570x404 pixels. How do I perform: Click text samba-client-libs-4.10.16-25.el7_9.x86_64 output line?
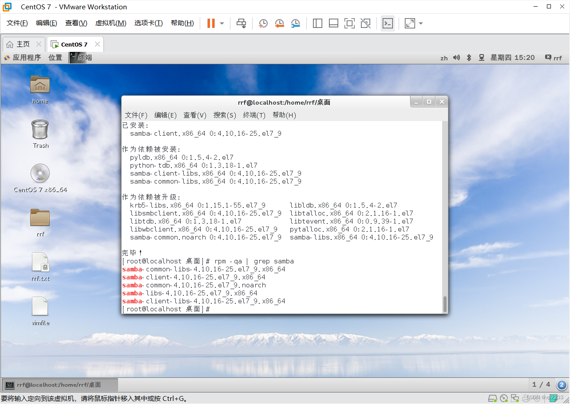click(204, 301)
